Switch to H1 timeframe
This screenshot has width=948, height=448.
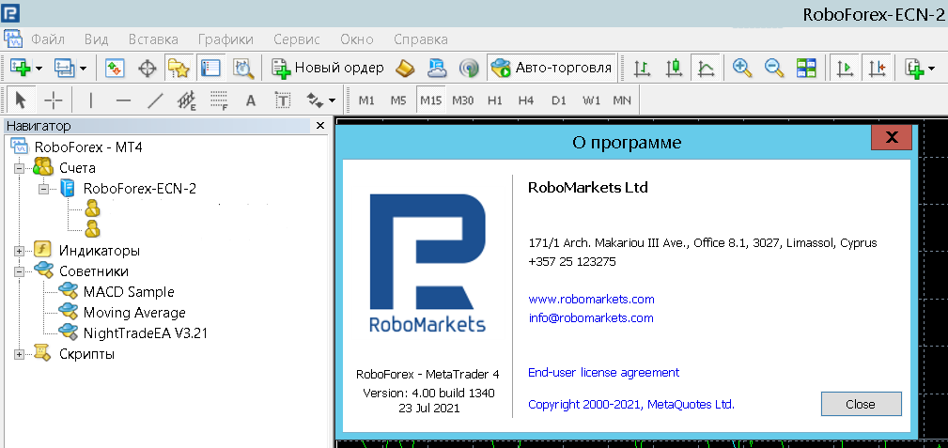pos(494,100)
